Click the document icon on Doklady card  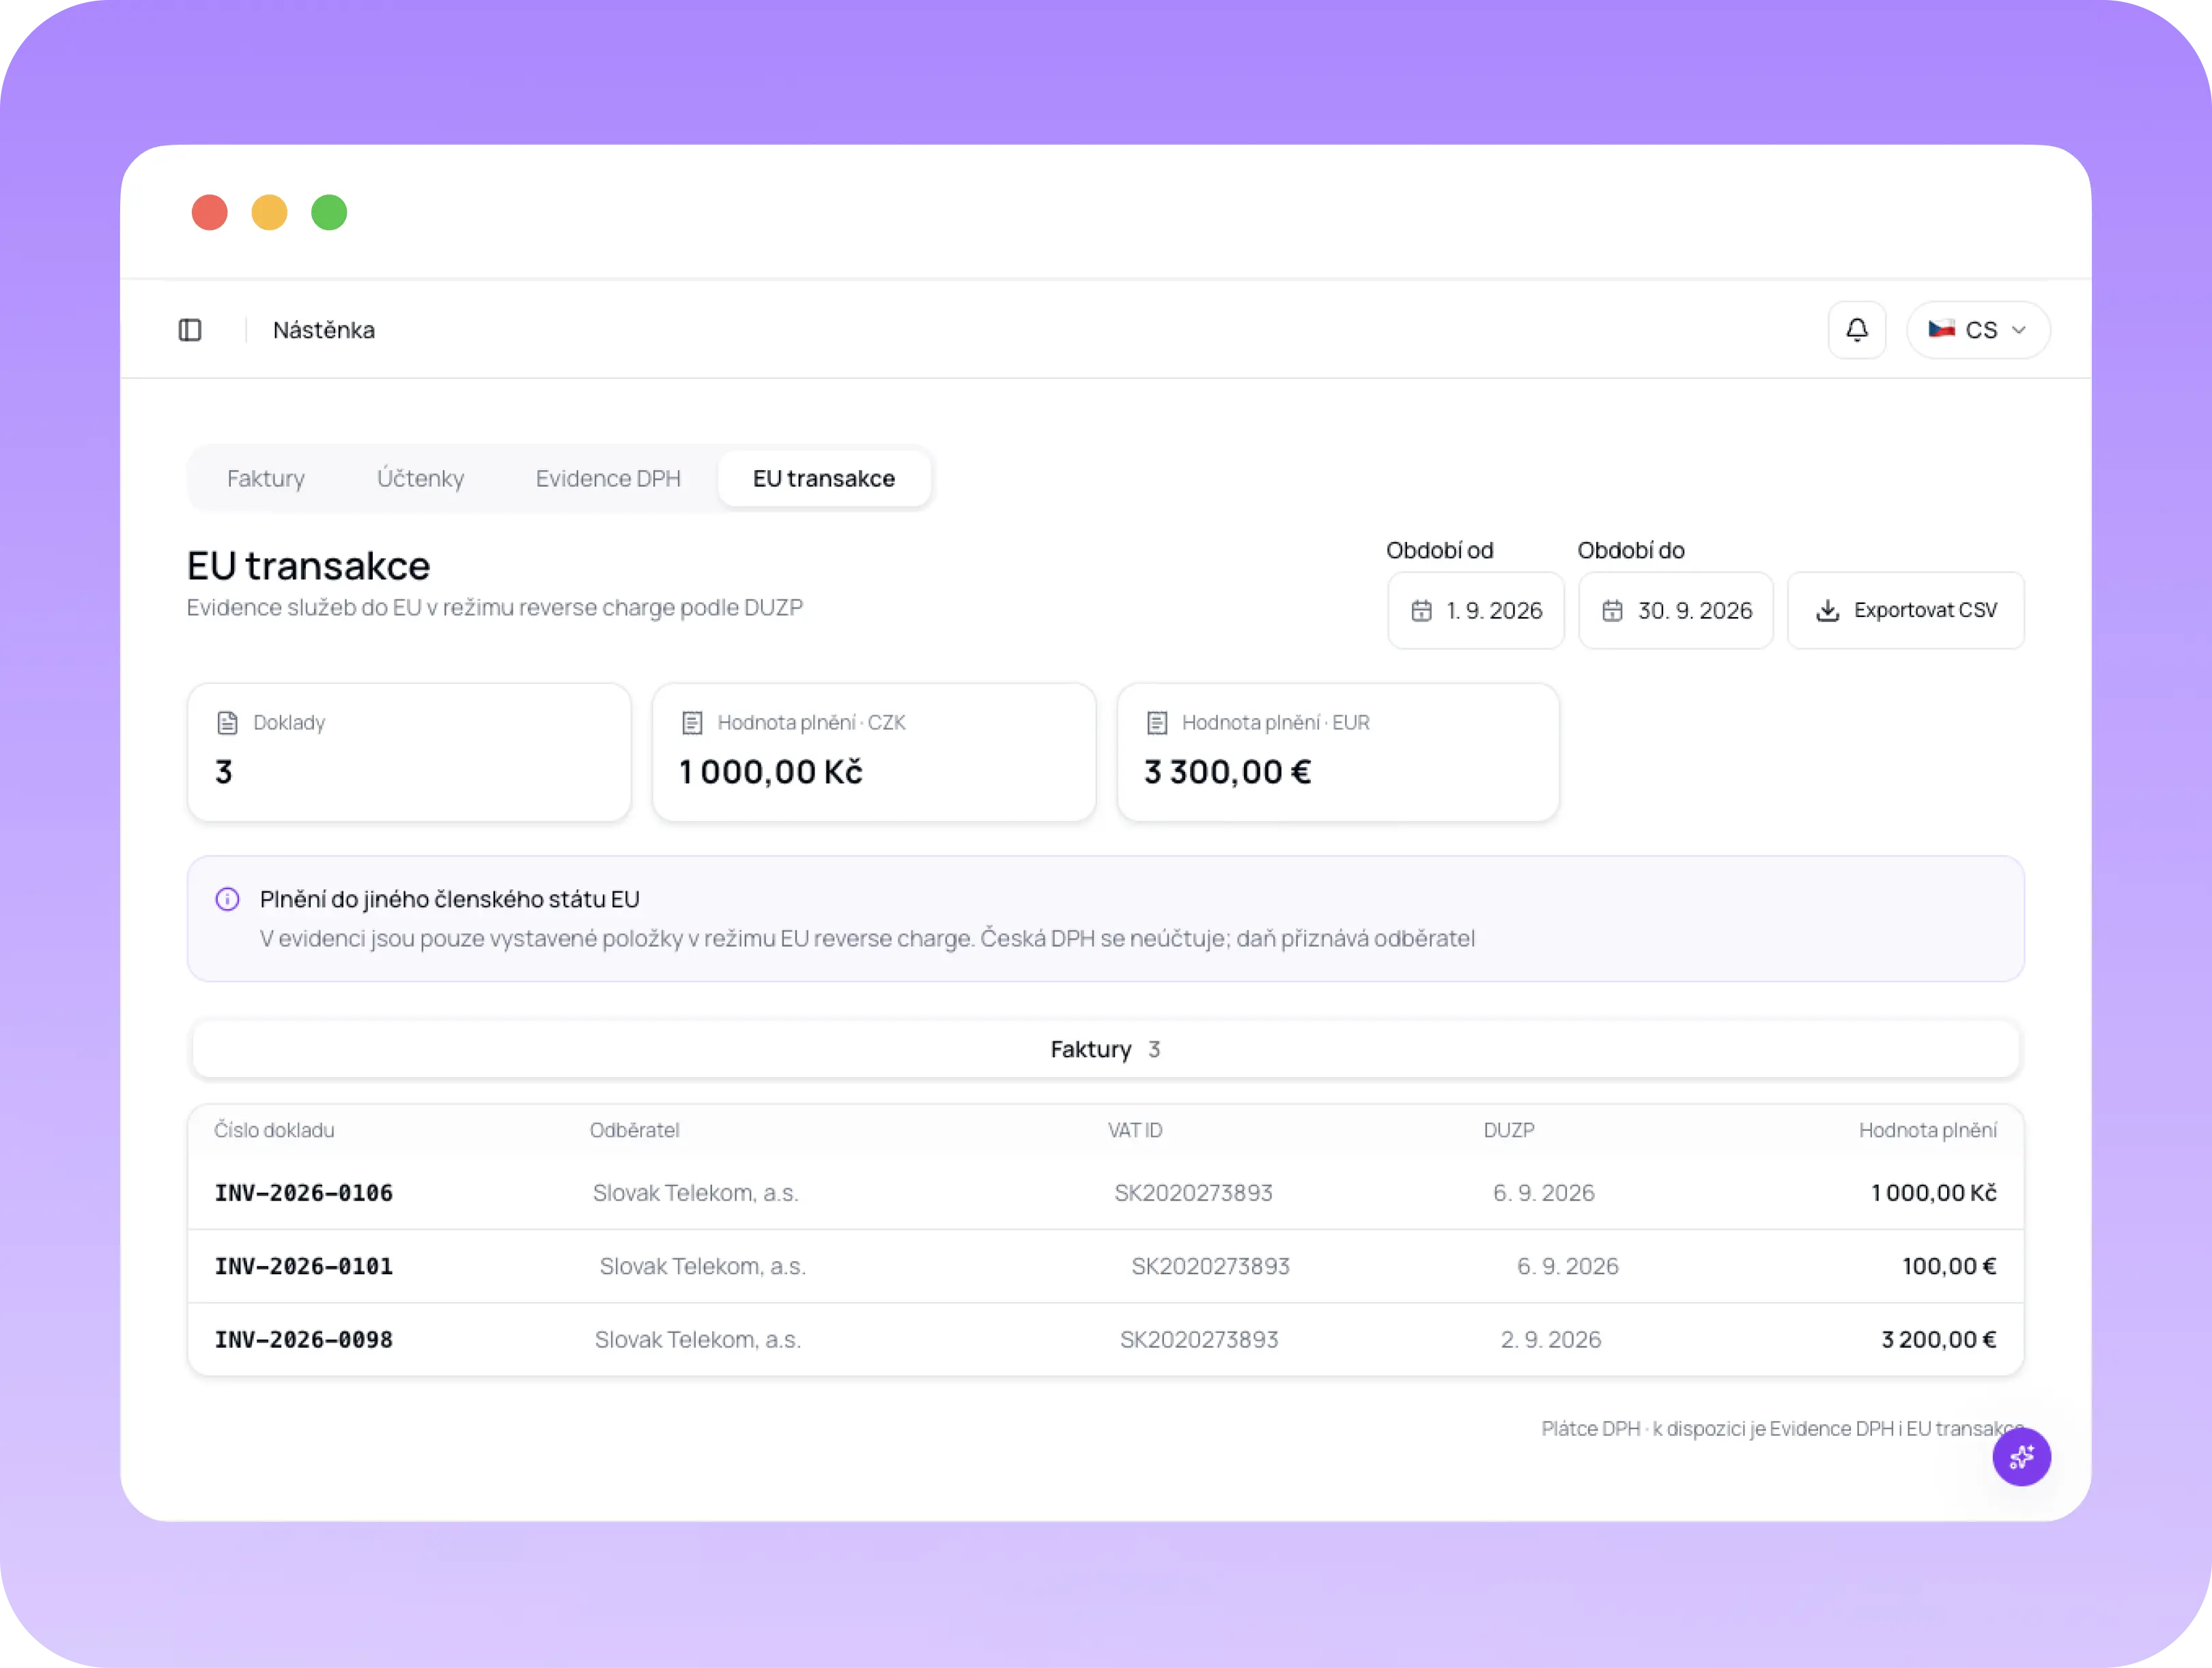click(x=227, y=723)
